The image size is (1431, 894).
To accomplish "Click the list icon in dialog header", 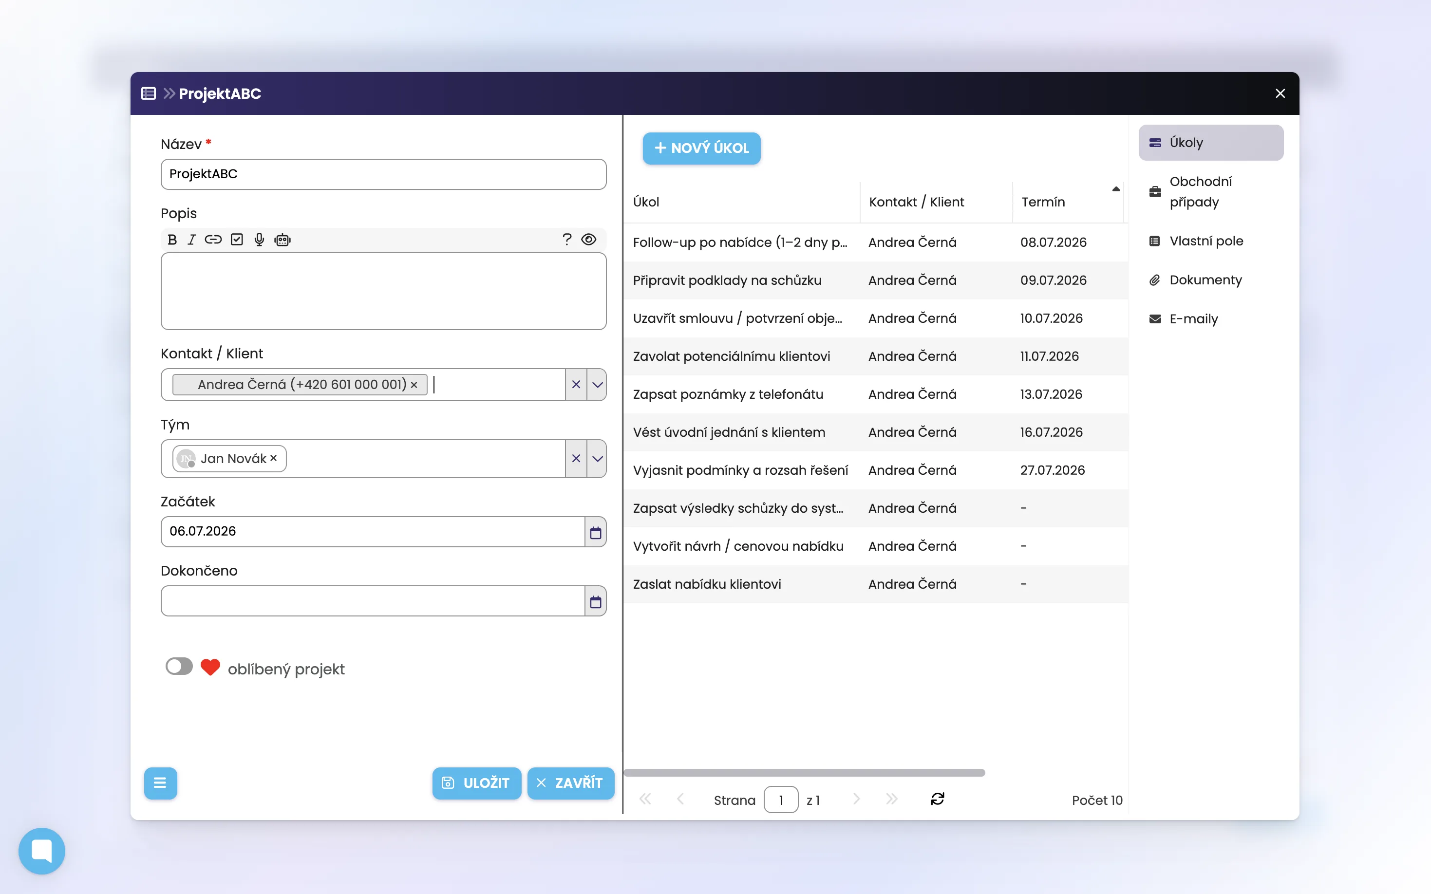I will 149,93.
